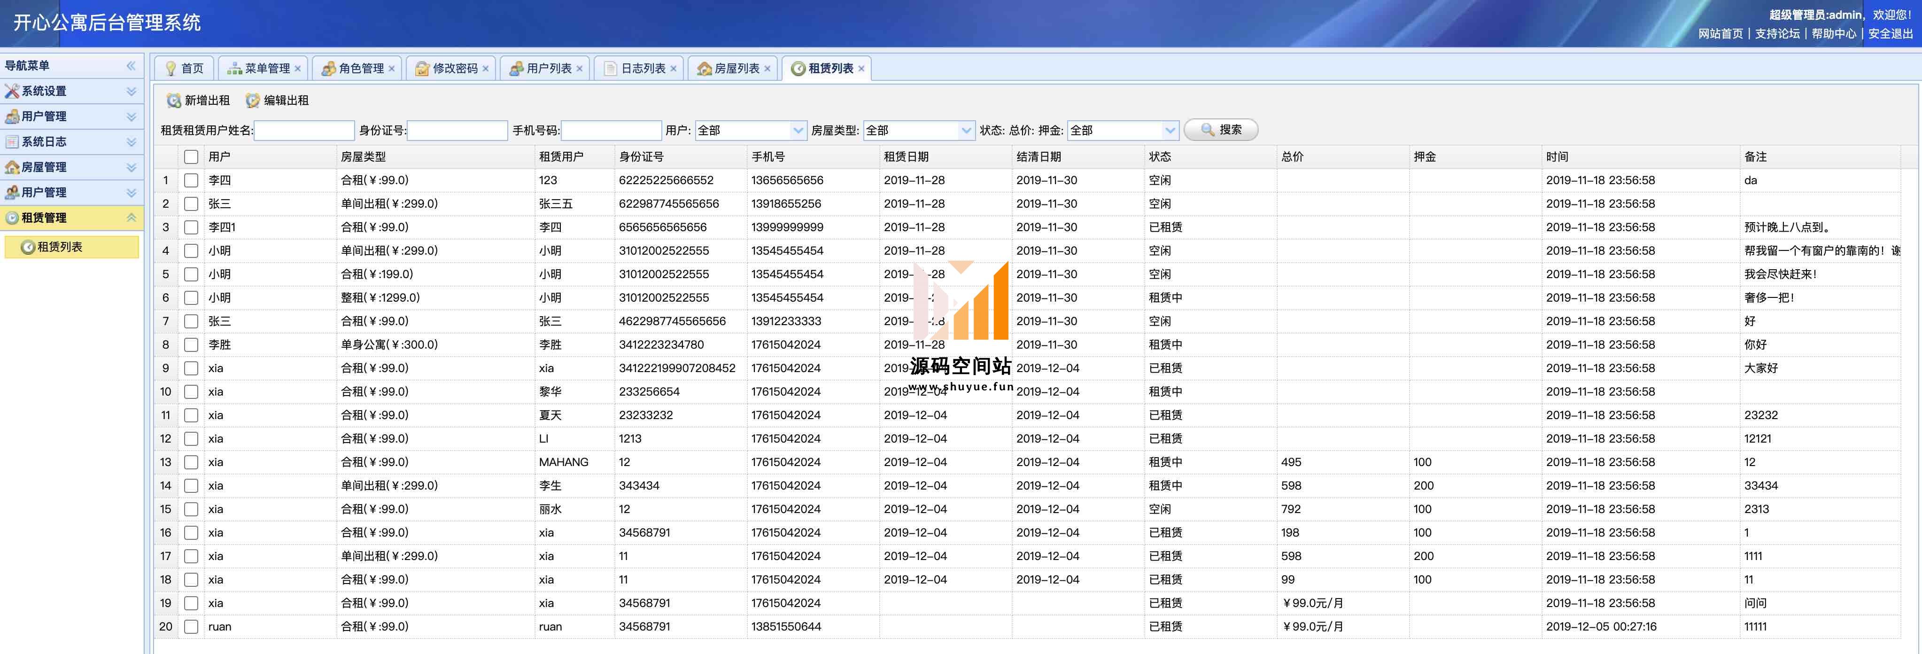Check the row 2 张三 checkbox
Screen dimensions: 1922x654
191,204
